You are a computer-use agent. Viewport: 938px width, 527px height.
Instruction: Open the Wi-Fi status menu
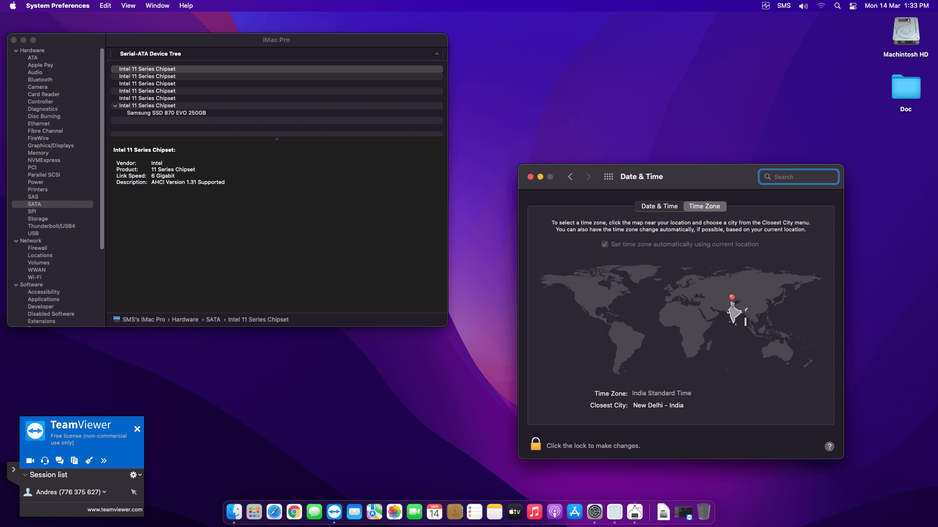pos(821,6)
